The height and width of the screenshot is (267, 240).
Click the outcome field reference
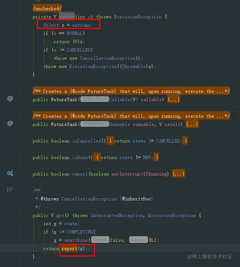point(81,25)
